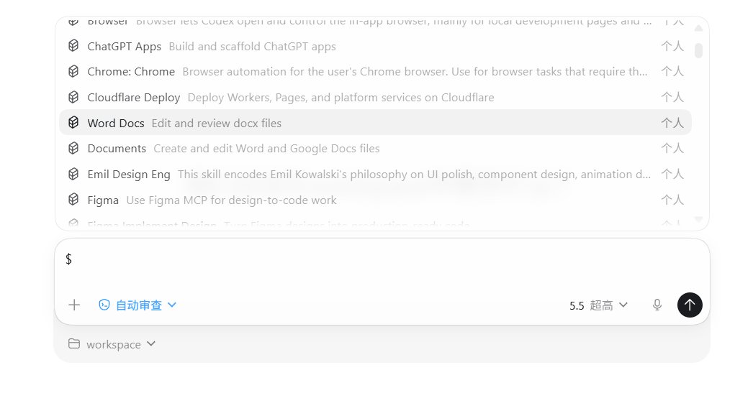
Task: Click the plus icon to add attachment
Action: [74, 305]
